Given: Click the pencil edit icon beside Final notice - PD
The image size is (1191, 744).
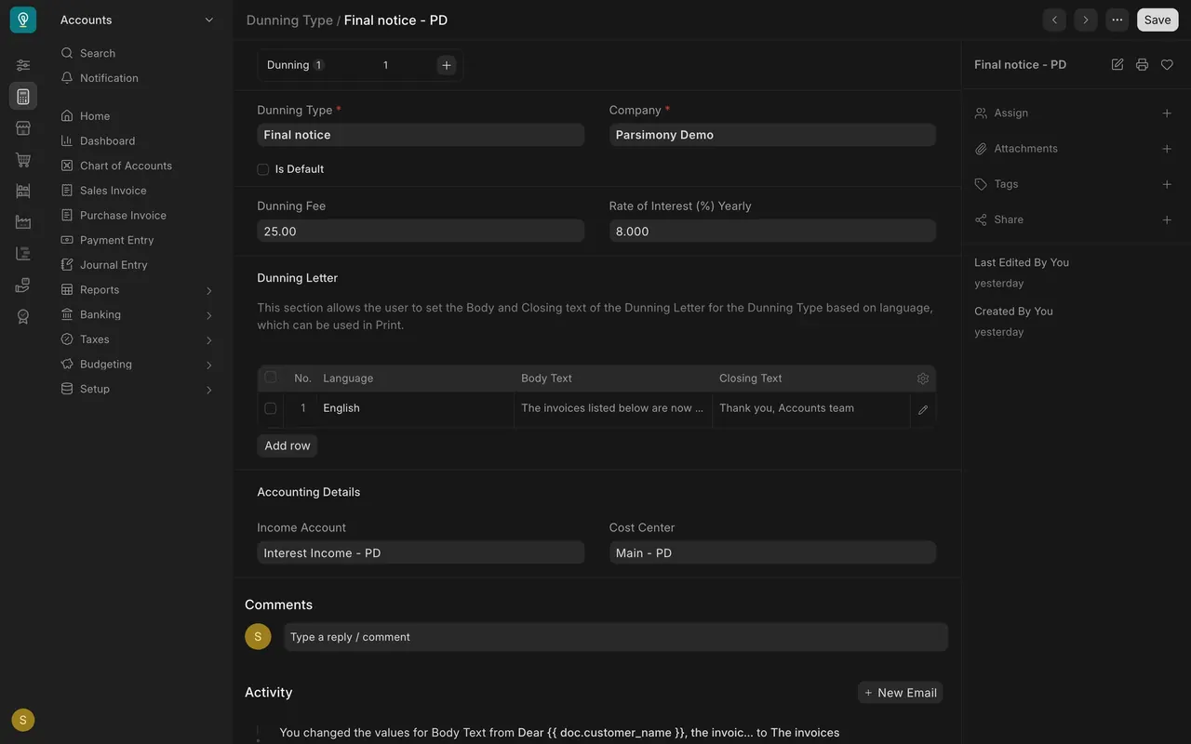Looking at the screenshot, I should pos(1117,65).
